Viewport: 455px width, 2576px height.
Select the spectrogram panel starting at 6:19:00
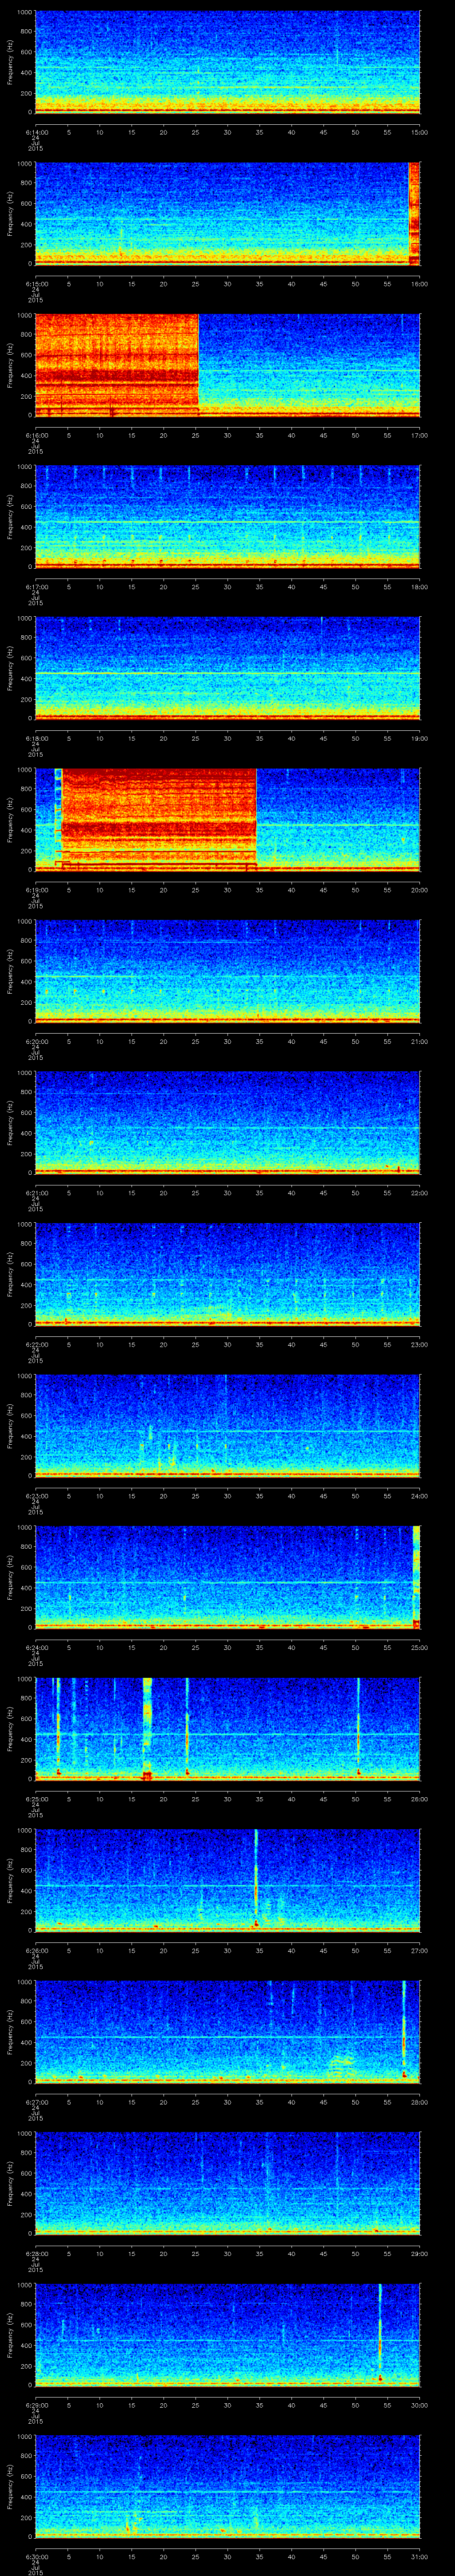(x=228, y=820)
